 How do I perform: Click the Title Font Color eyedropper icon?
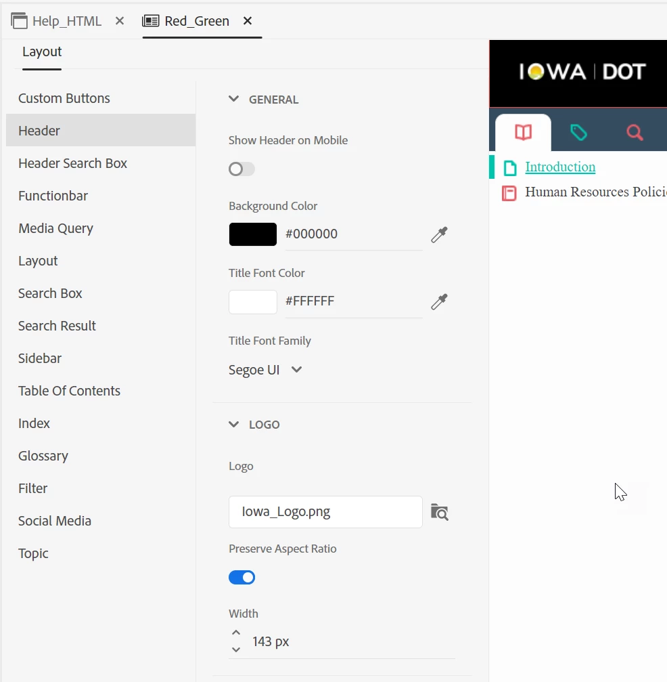(439, 301)
